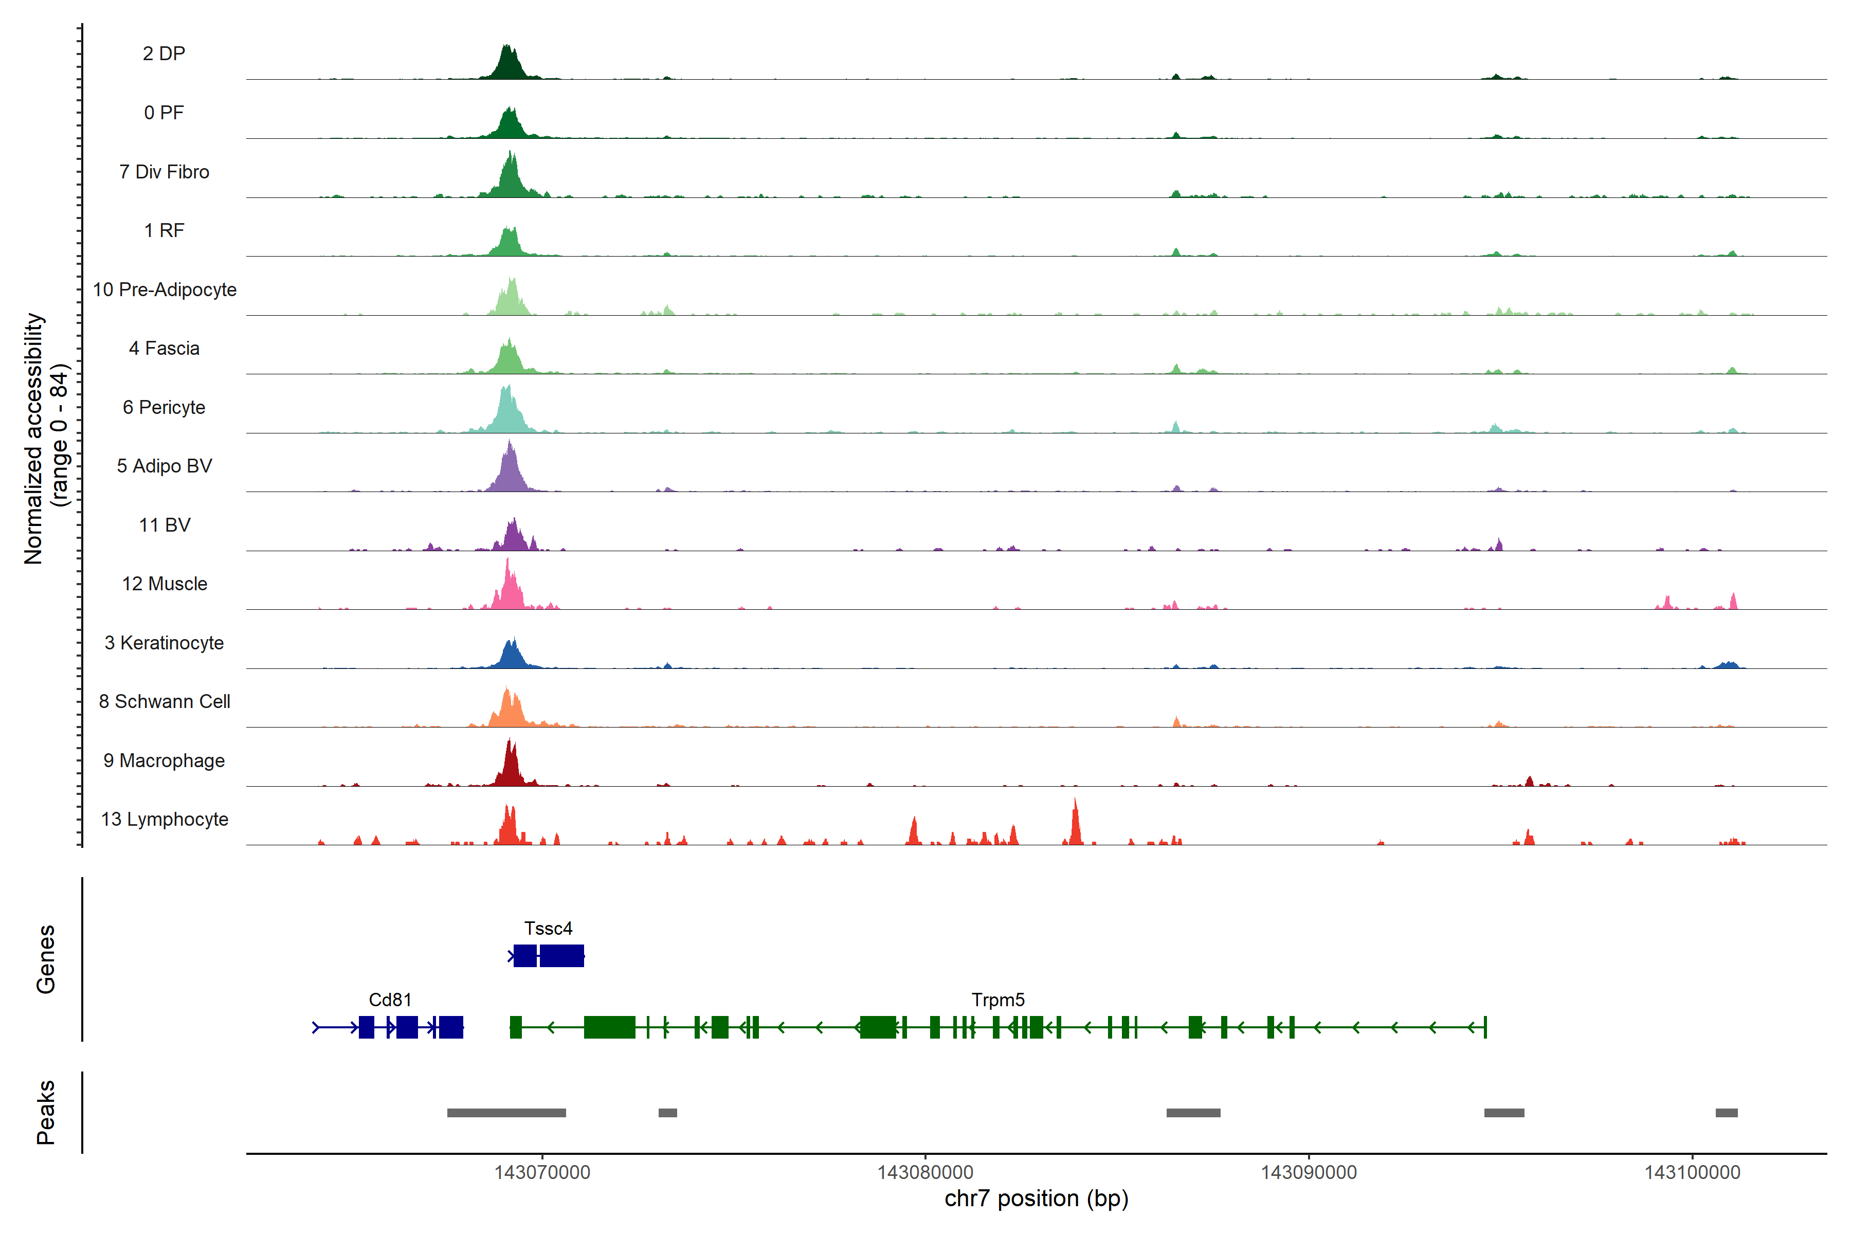
Task: Click the 13 Lymphocyte track label
Action: 165,819
